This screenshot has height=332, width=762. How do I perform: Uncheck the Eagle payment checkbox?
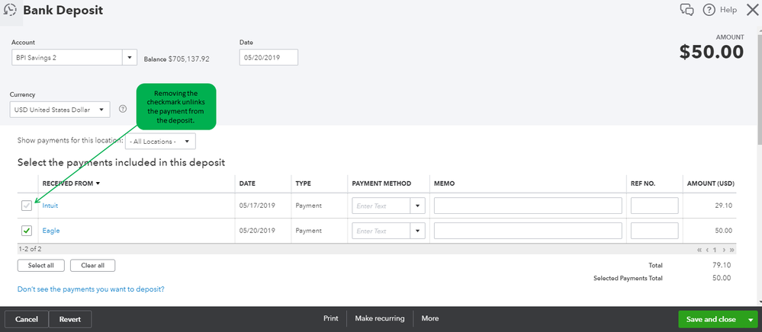click(27, 231)
